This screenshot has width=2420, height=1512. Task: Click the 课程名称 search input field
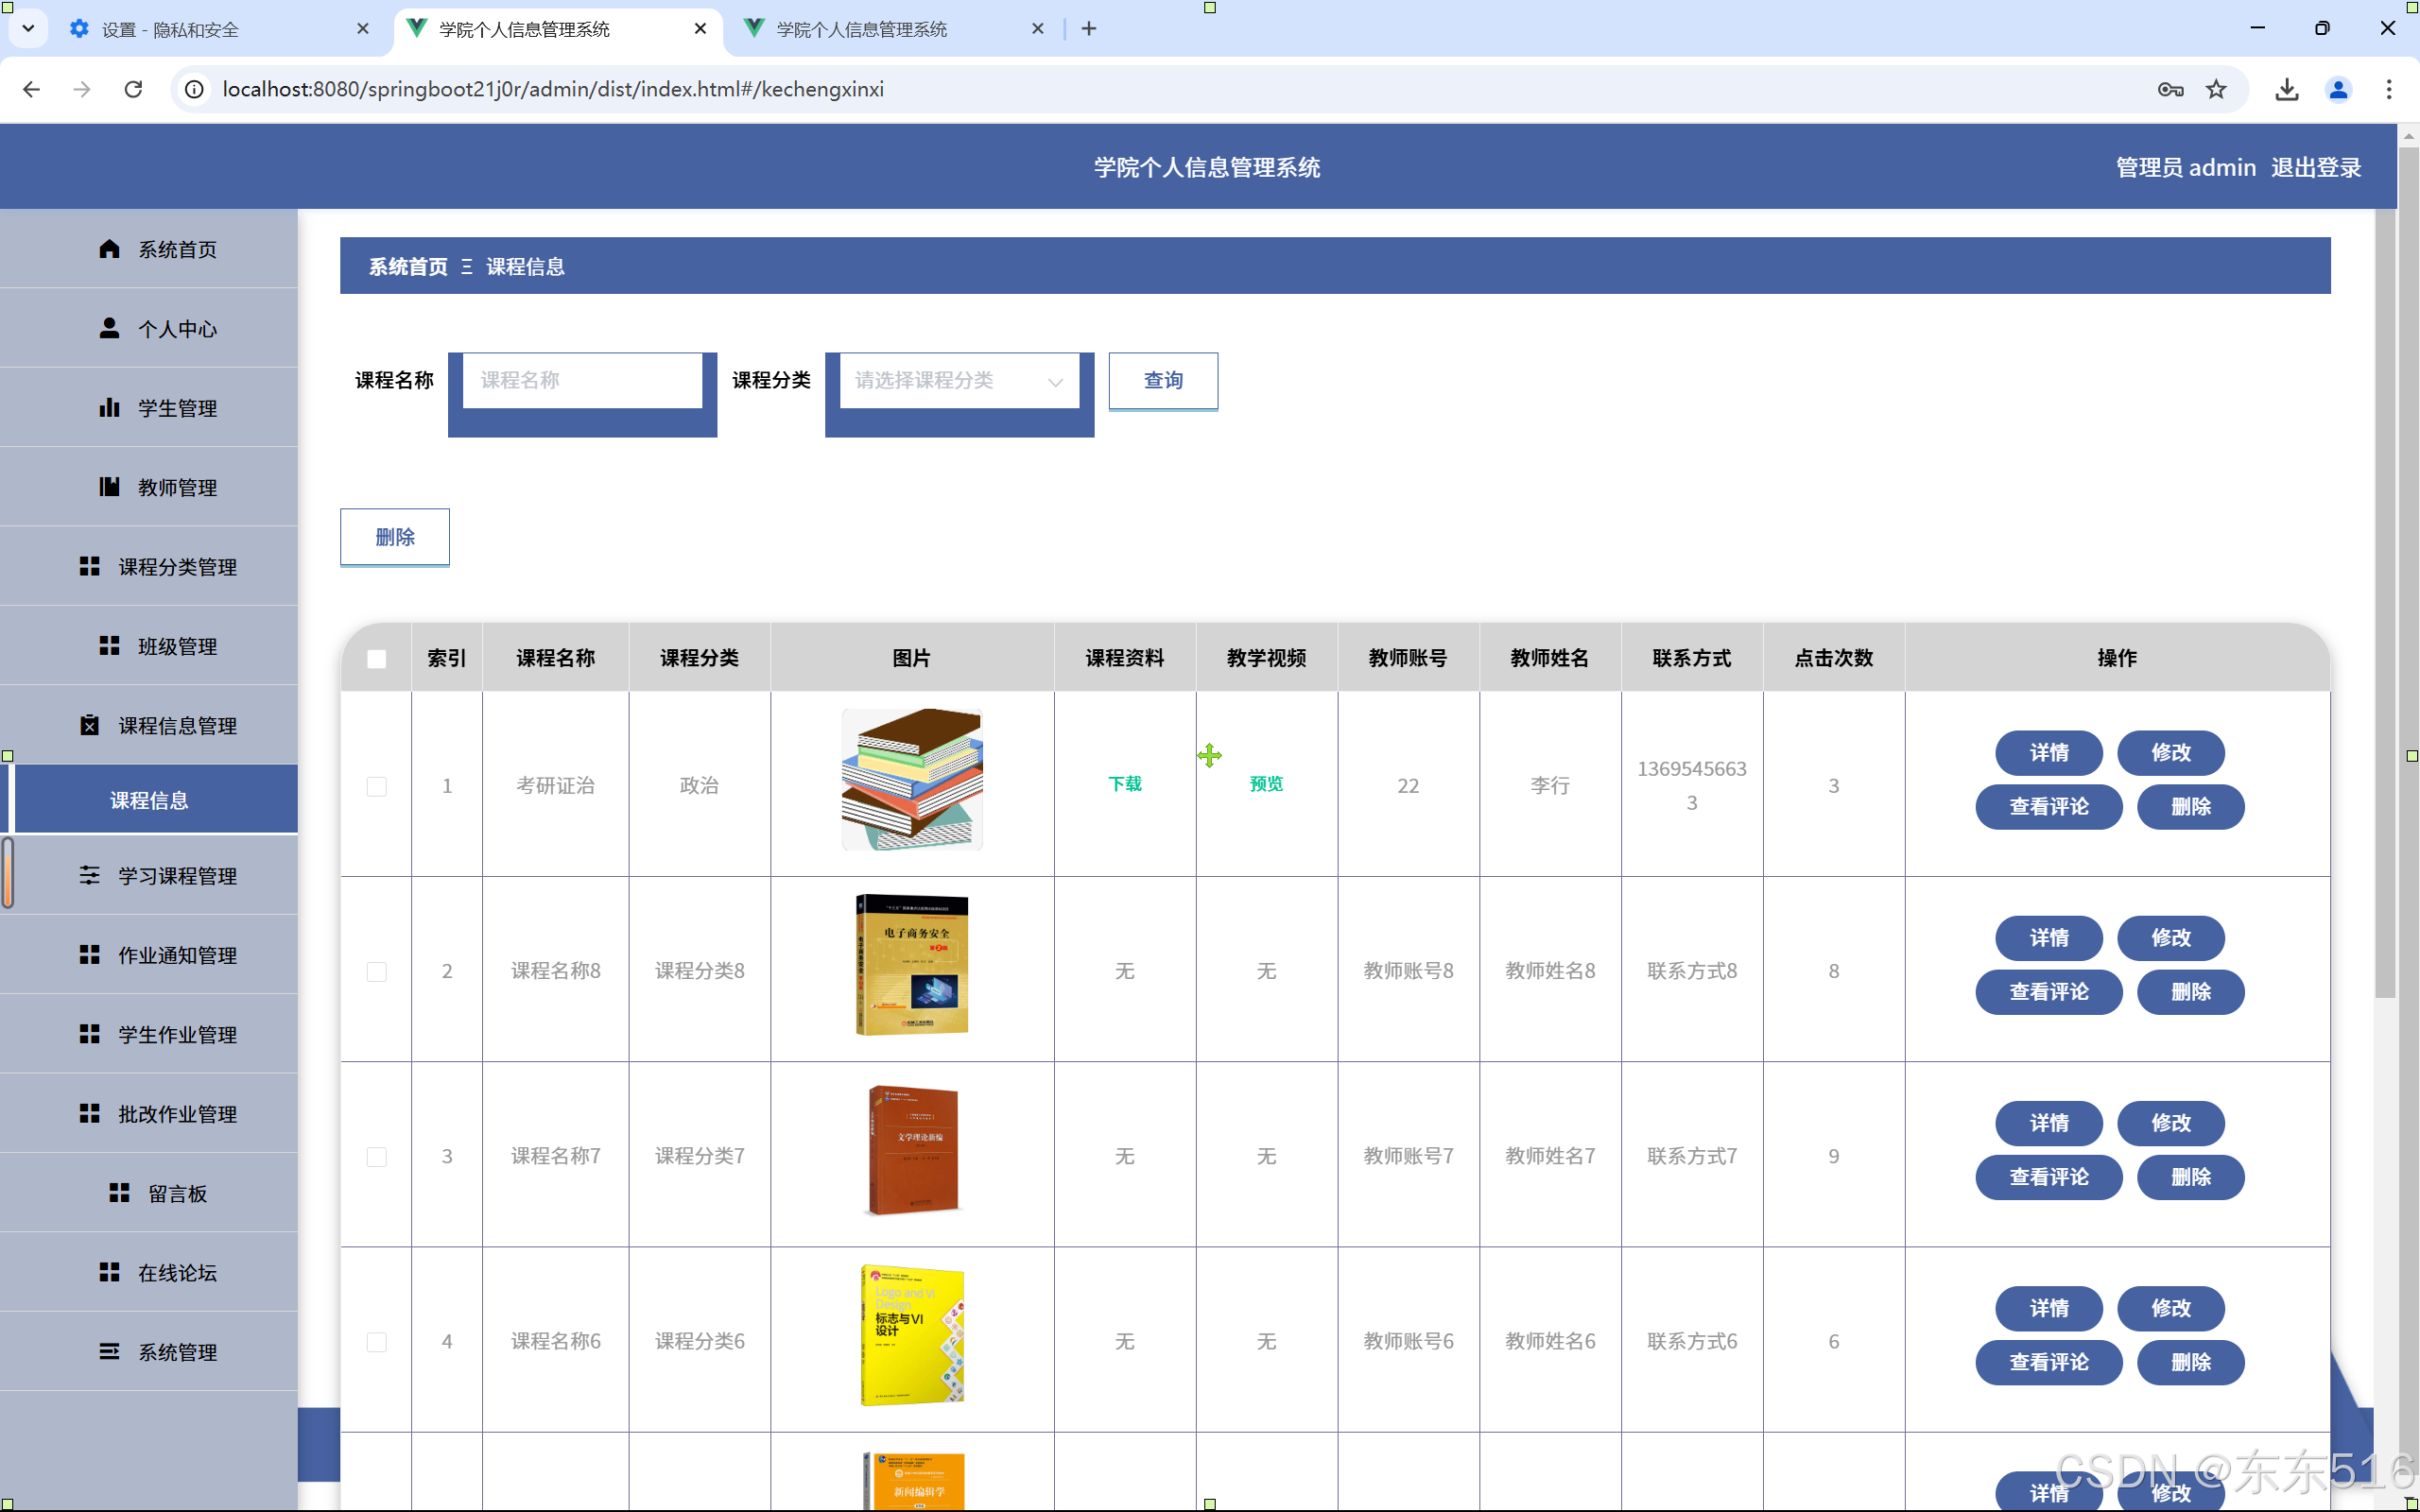coord(582,381)
